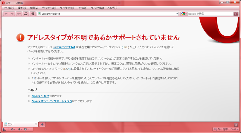Screen dimensions: 241x133
Task: Click the ヘルプ section heading
Action: 32,90
